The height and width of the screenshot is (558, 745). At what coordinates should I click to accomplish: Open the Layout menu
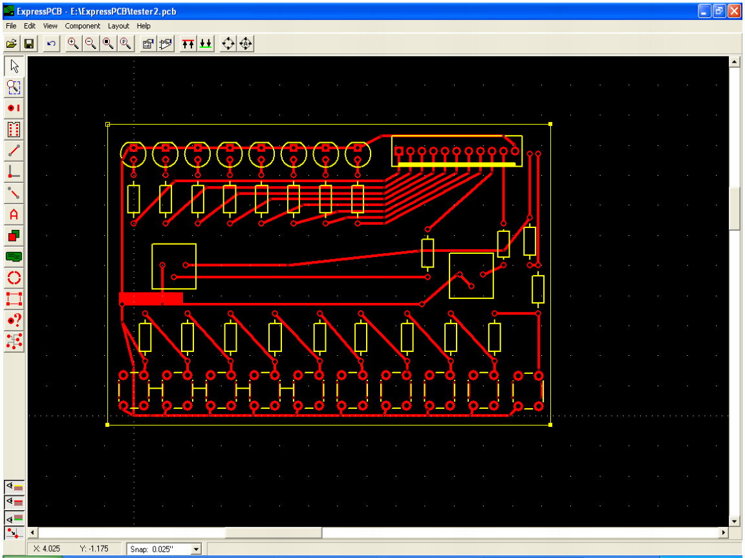[x=118, y=26]
